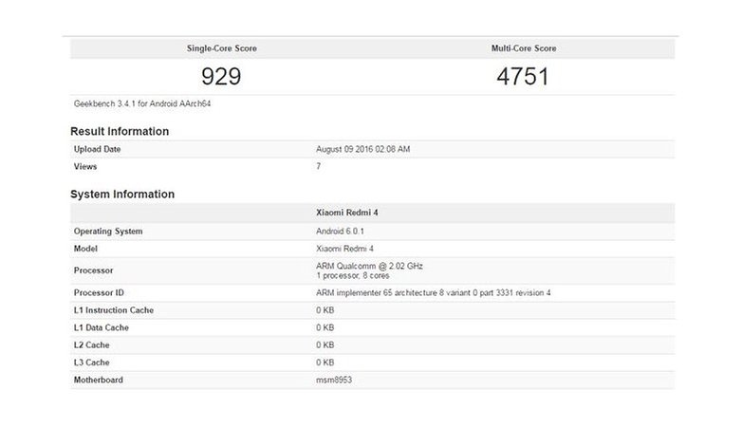Select the date August 09 2016 02:08 AM

[363, 149]
